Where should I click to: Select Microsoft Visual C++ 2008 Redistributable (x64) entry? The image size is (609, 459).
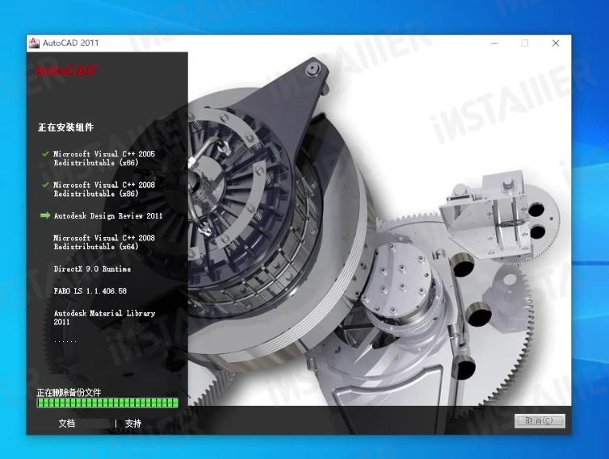coord(104,242)
